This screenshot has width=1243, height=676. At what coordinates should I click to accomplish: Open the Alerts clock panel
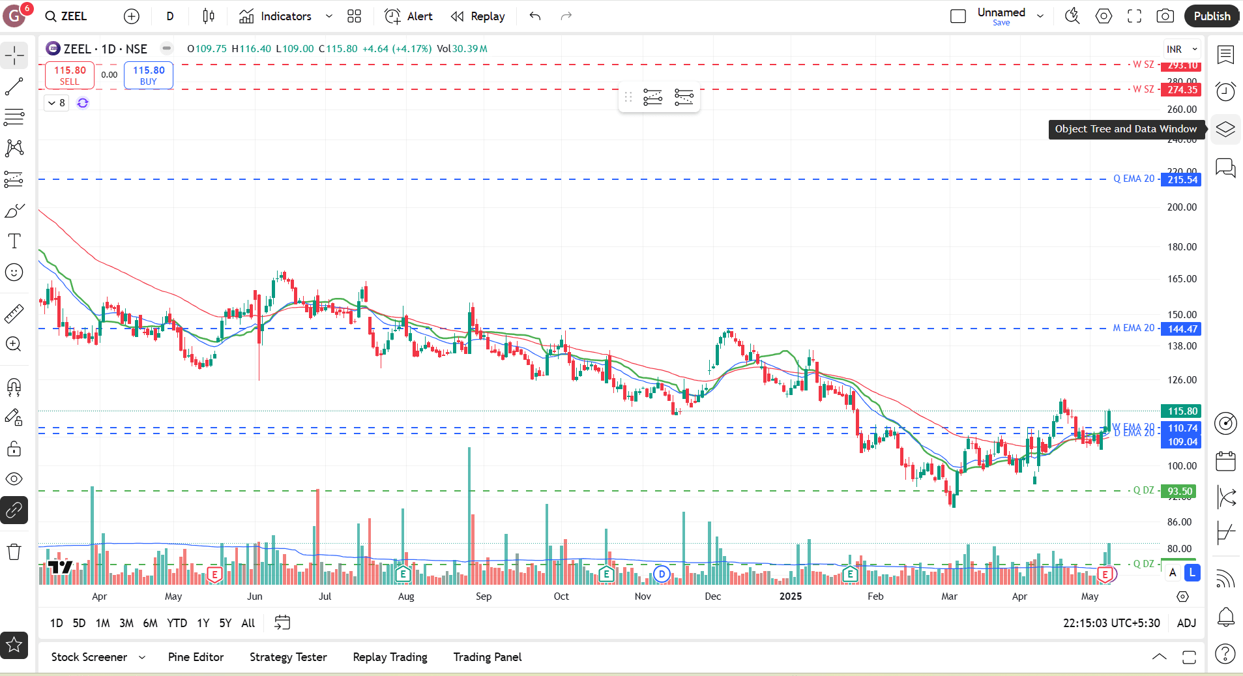pos(1225,92)
